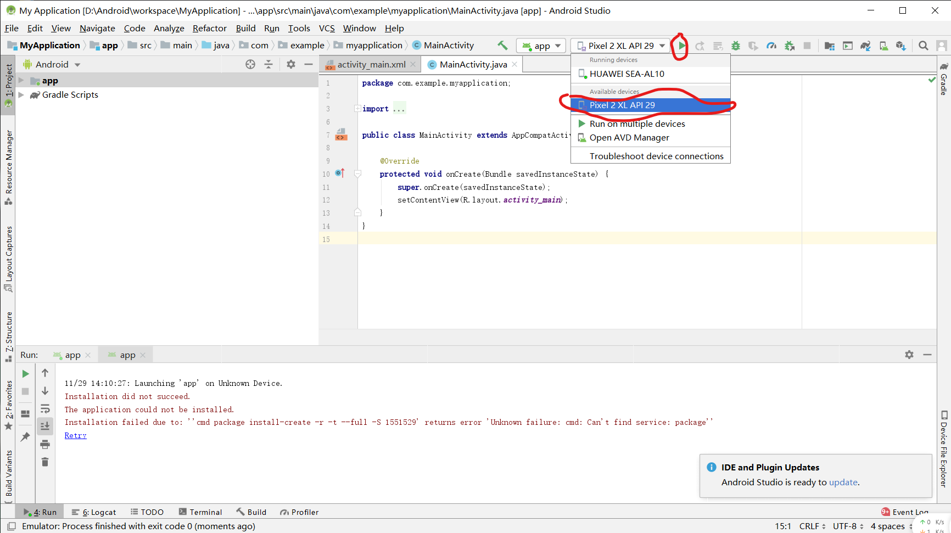Open the Android project view dropdown

[52, 64]
